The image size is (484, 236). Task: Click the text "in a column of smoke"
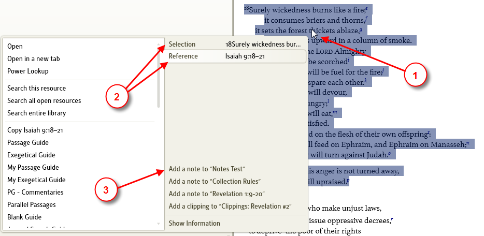[x=375, y=40]
